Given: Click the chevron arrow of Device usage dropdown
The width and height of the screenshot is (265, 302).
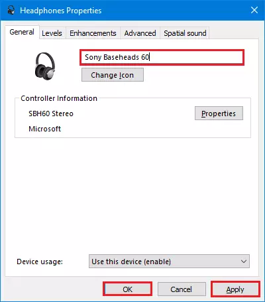Looking at the screenshot, I should point(244,262).
